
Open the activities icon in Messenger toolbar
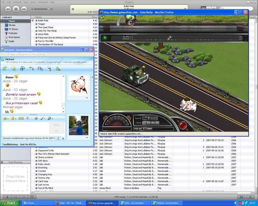(x=40, y=69)
